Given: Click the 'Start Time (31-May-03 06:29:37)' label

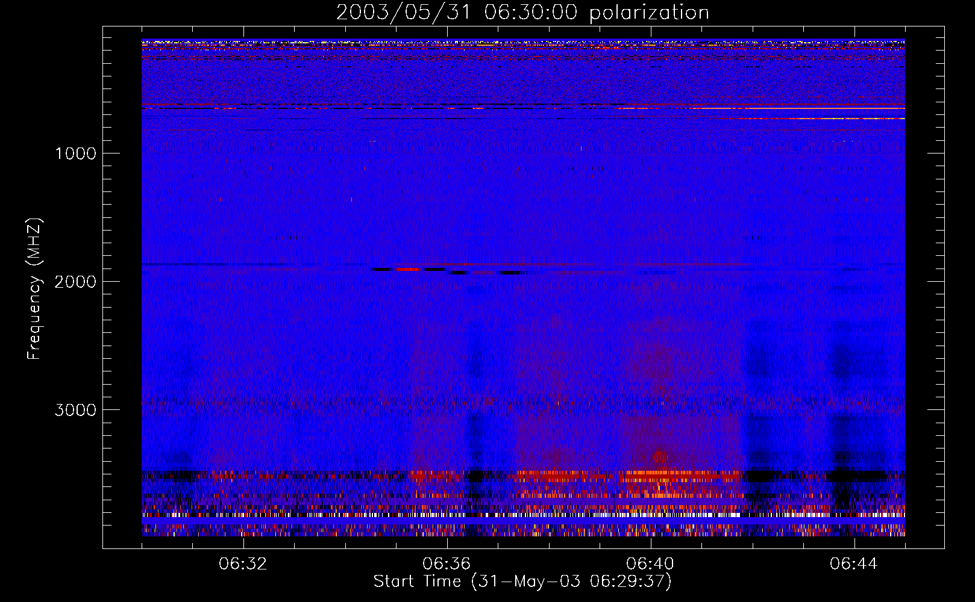Looking at the screenshot, I should (522, 582).
